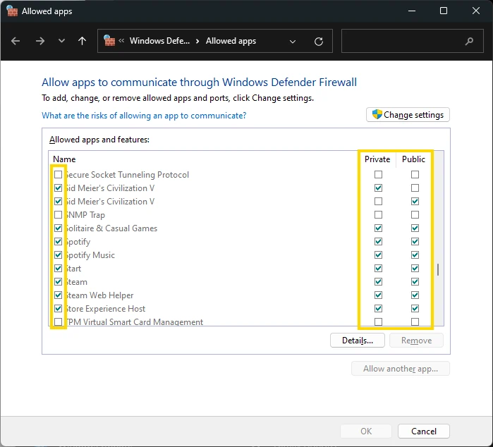493x447 pixels.
Task: Uncheck the Steam Web Helper name checkbox
Action: click(x=58, y=295)
